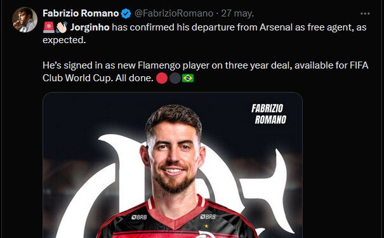384x238 pixels.
Task: Open Fabrizio Romano's profile avatar
Action: coord(25,20)
